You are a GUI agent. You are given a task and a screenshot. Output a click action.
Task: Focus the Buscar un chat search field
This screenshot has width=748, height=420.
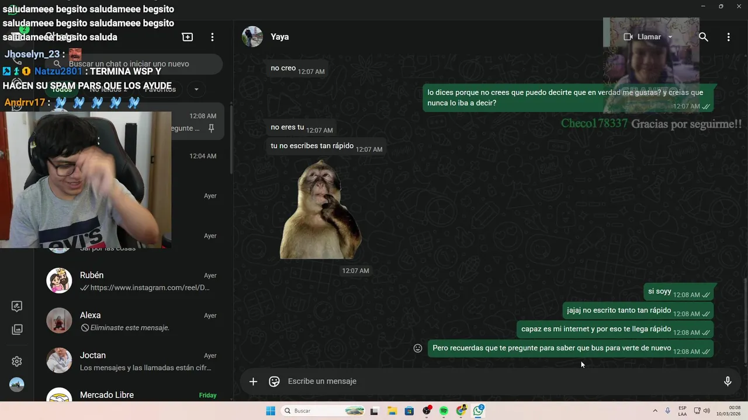[x=134, y=64]
